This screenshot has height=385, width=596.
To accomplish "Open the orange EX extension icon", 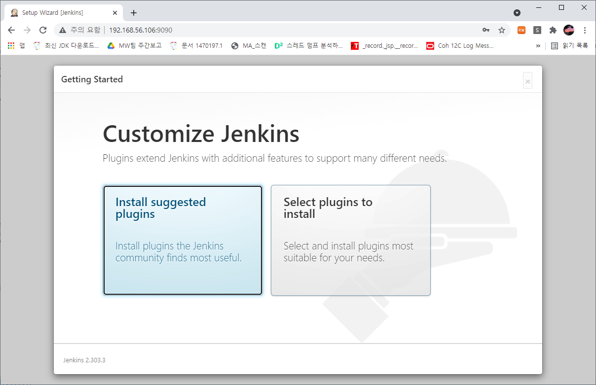I will [521, 30].
